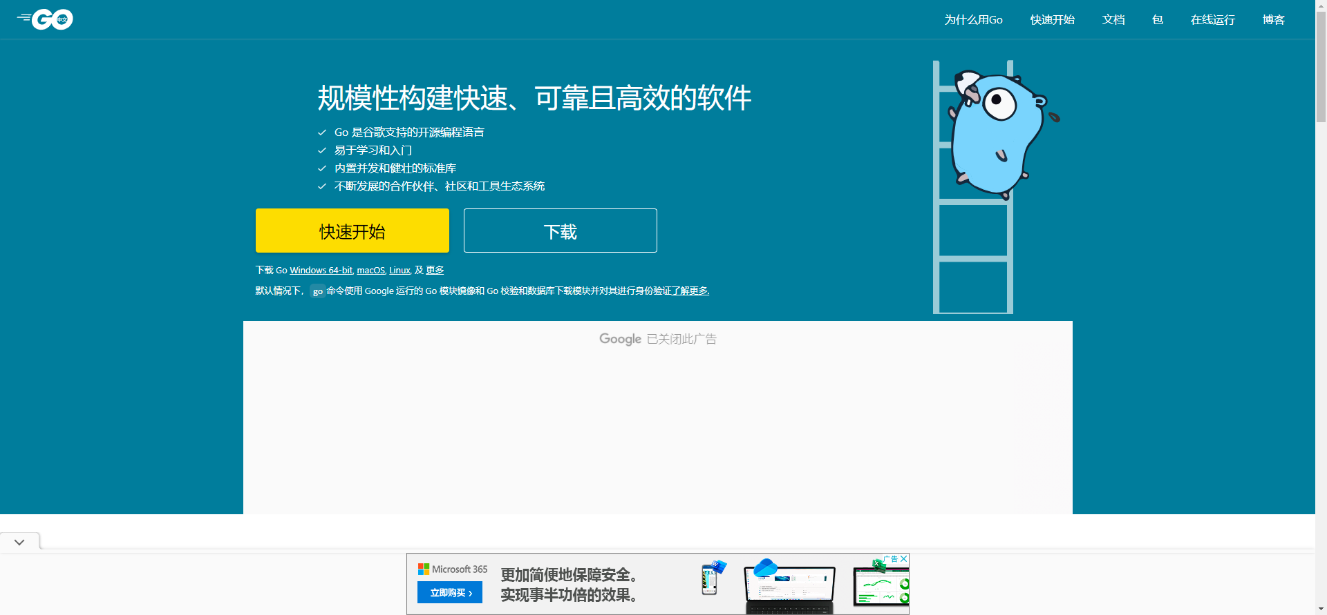Select 在线运行 in the navigation bar
The image size is (1327, 615).
click(x=1212, y=19)
